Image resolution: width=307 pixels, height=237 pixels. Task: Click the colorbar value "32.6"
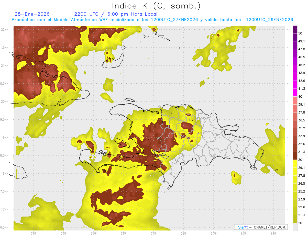pos(302,144)
